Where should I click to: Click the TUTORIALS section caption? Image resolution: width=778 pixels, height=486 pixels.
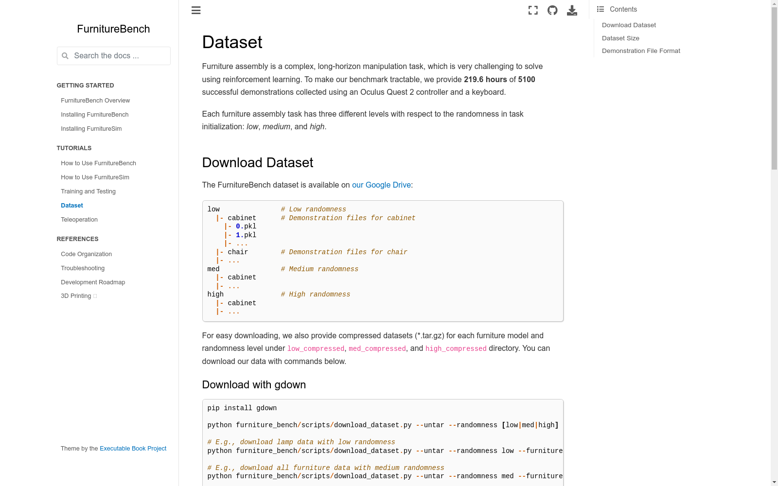tap(74, 148)
